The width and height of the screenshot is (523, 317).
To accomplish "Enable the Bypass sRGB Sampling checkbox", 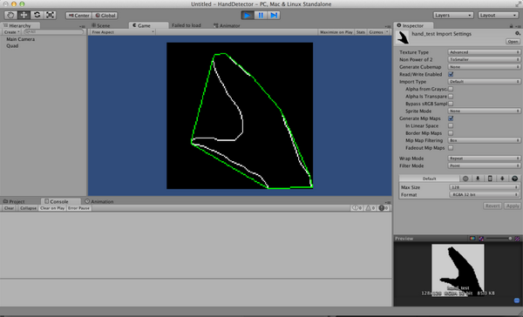I will [451, 104].
